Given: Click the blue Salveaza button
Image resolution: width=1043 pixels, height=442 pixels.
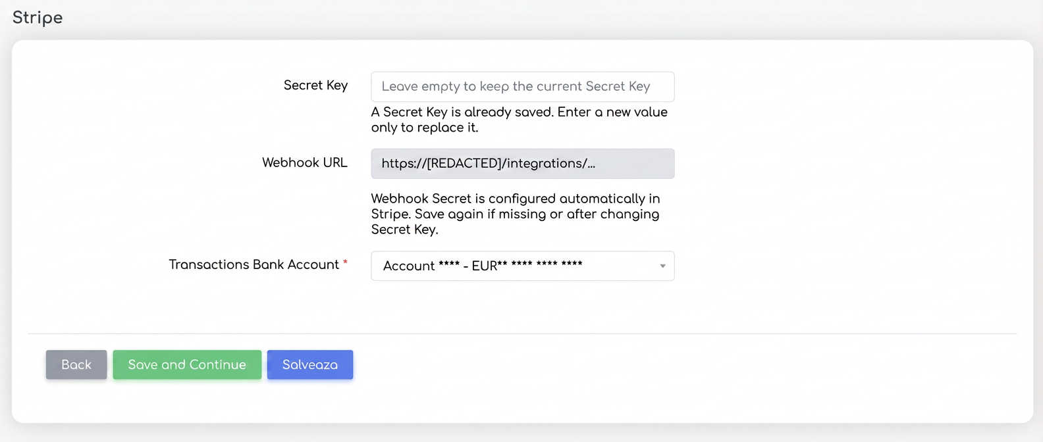Looking at the screenshot, I should point(310,364).
